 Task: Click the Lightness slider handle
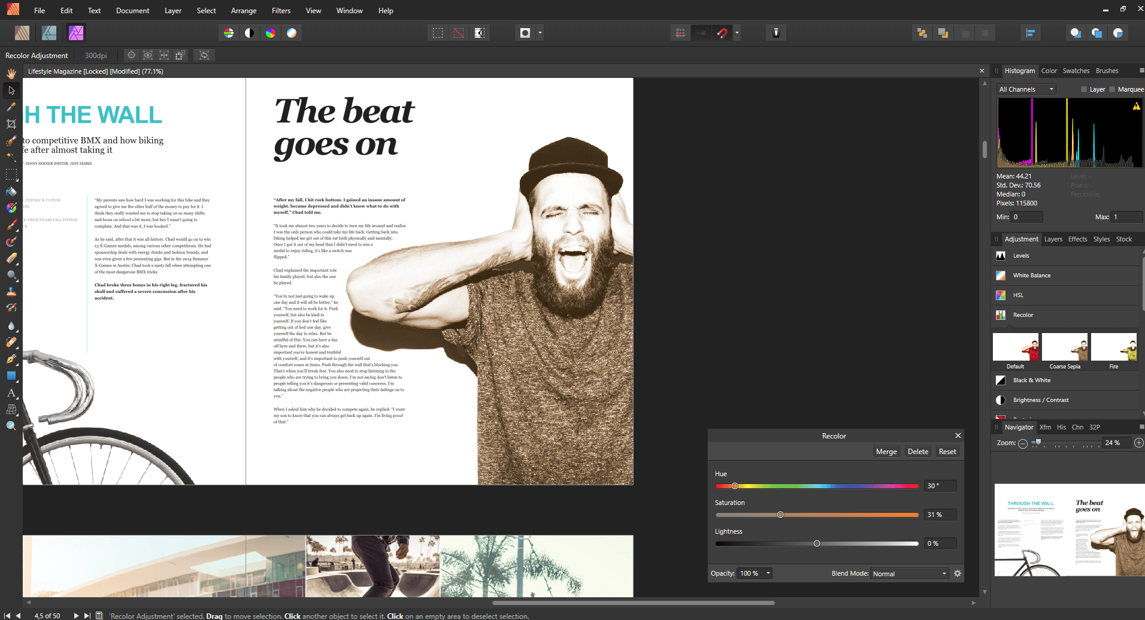[x=817, y=543]
